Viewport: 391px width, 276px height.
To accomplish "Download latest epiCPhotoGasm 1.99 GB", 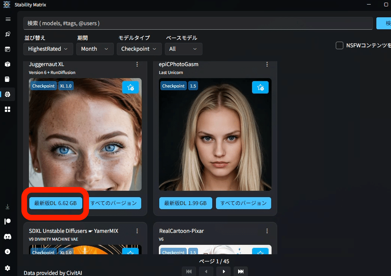I will tap(186, 203).
